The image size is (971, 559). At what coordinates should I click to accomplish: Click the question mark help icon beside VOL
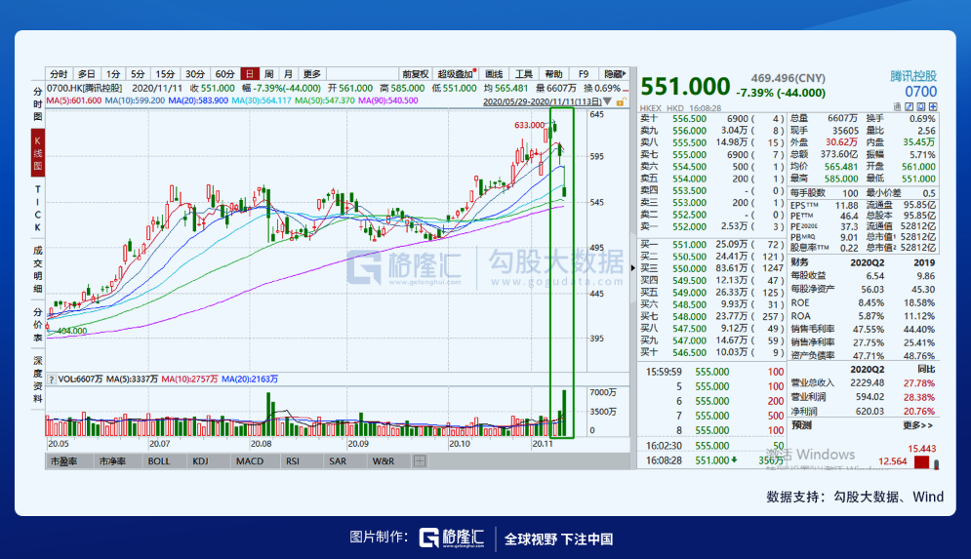click(x=51, y=379)
